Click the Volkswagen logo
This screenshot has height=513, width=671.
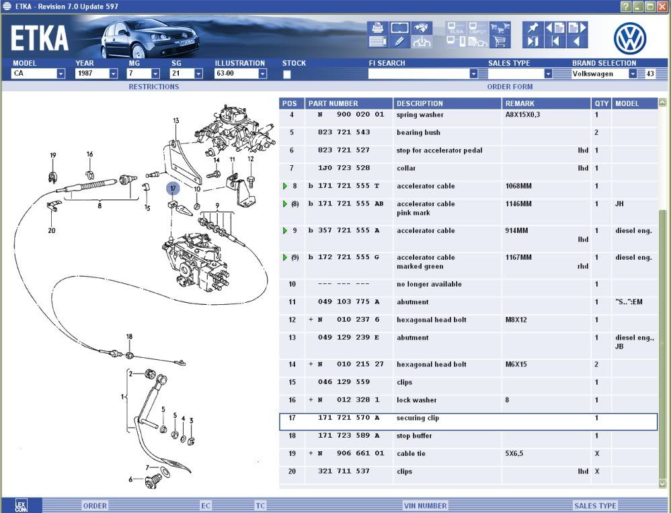(x=630, y=39)
